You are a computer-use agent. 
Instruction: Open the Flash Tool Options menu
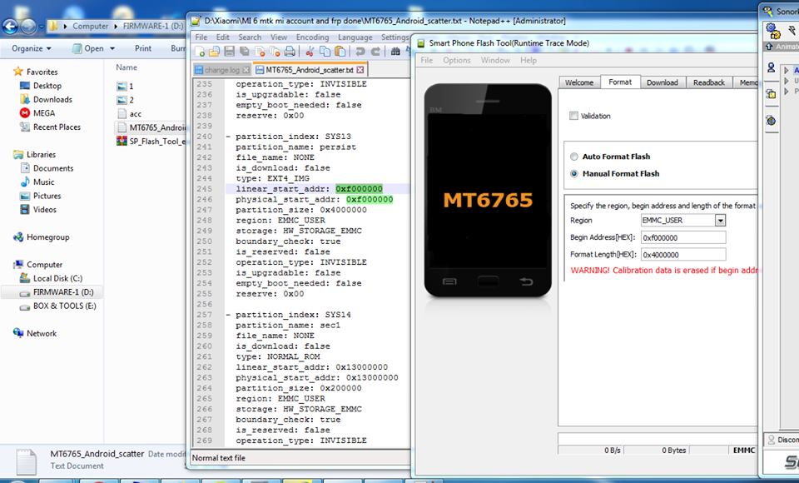tap(457, 60)
